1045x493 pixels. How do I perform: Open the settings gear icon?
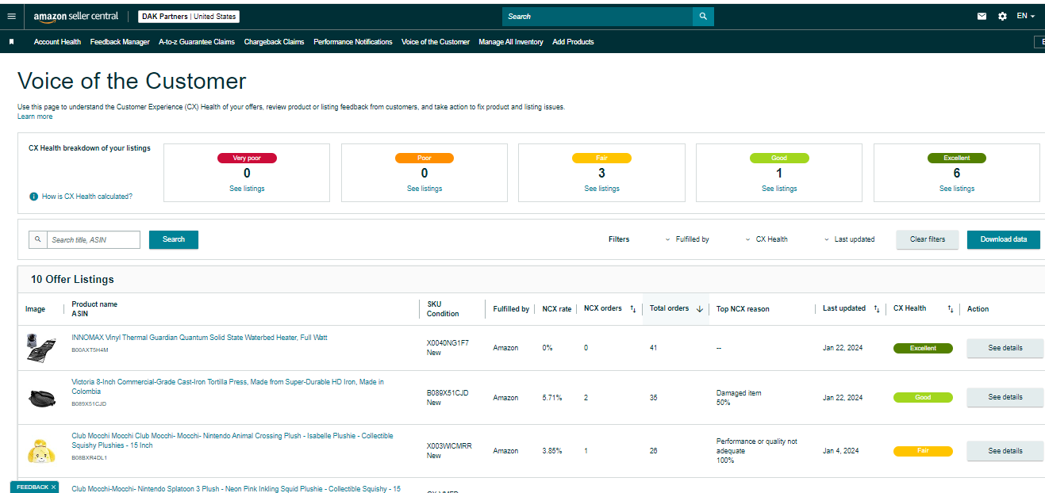[x=1002, y=16]
